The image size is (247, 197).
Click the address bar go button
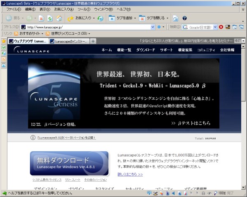point(159,27)
